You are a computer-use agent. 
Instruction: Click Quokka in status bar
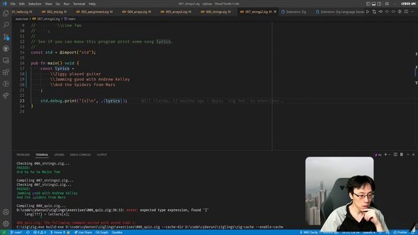click(117, 232)
